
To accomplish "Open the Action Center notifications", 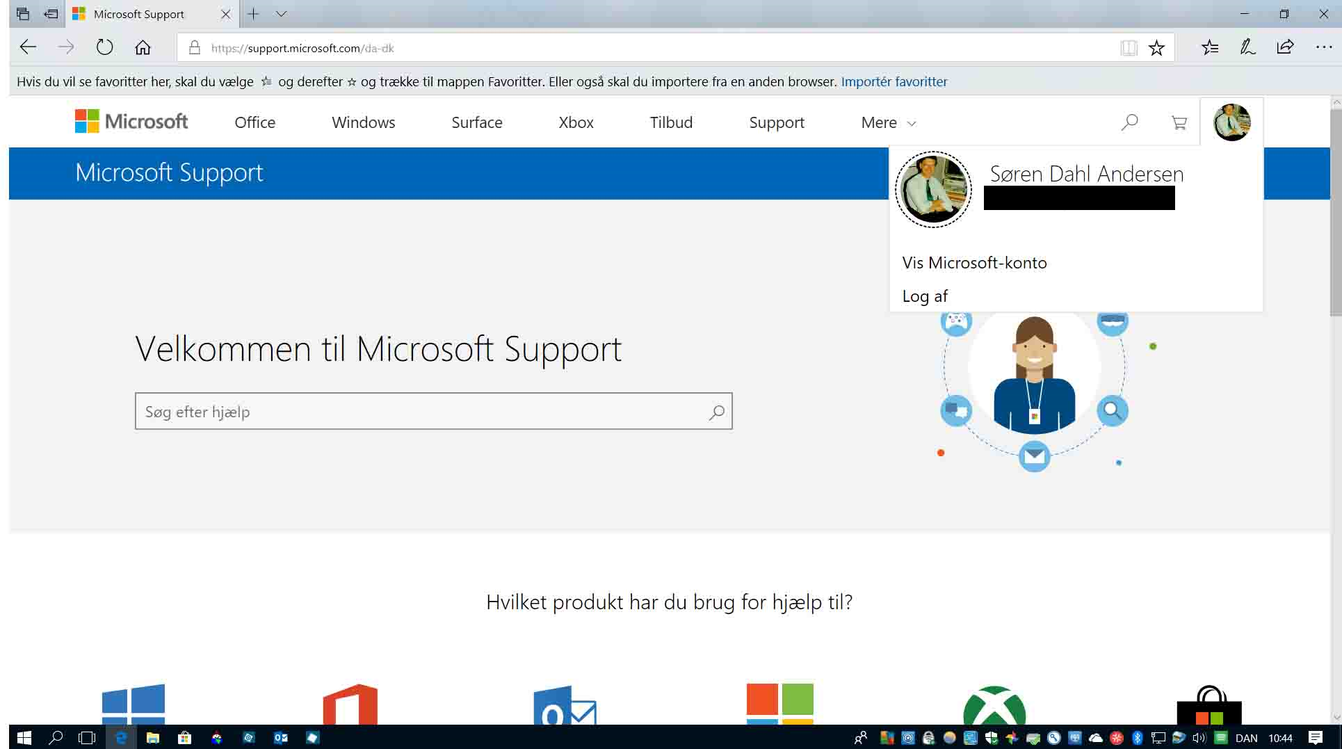I will coord(1316,738).
